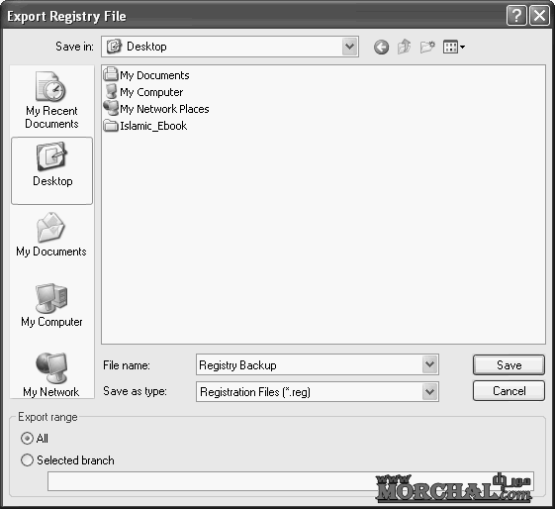Expand the Save as type dropdown
This screenshot has height=509, width=555.
click(x=429, y=392)
